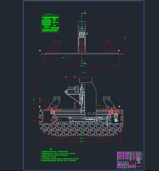Select the A-A section view title
This screenshot has height=171, width=159.
tap(84, 73)
